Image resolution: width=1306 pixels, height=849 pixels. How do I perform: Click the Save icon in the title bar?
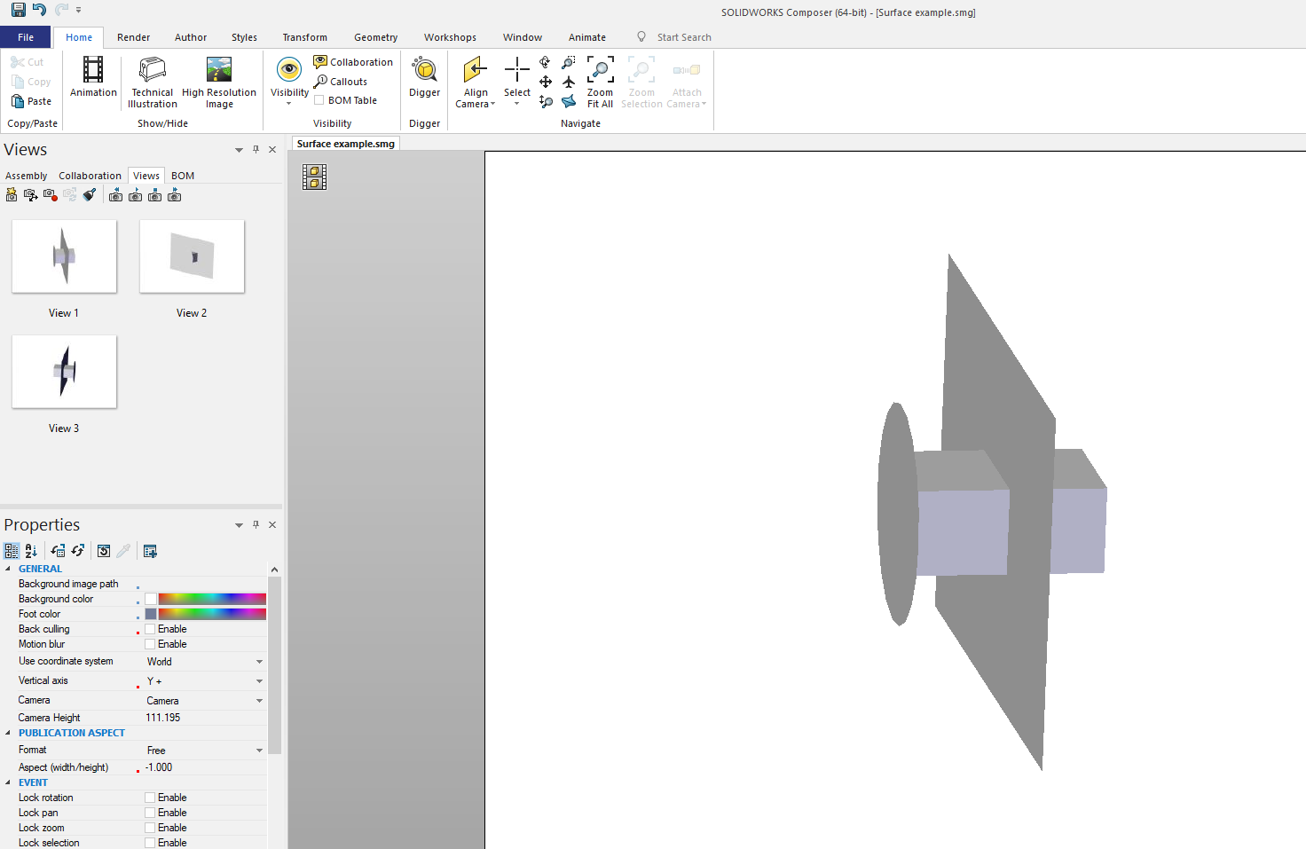pos(18,10)
